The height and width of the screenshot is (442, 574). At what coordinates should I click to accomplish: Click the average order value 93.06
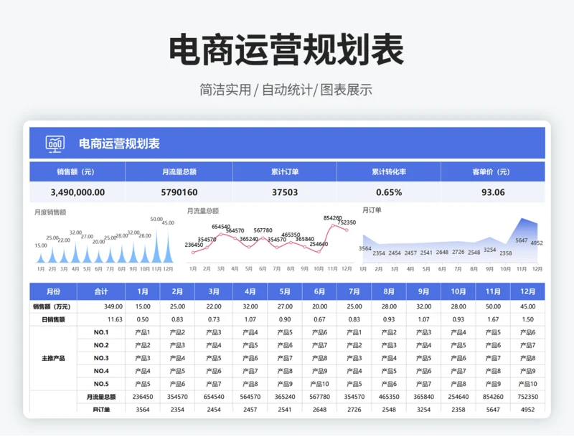point(493,192)
